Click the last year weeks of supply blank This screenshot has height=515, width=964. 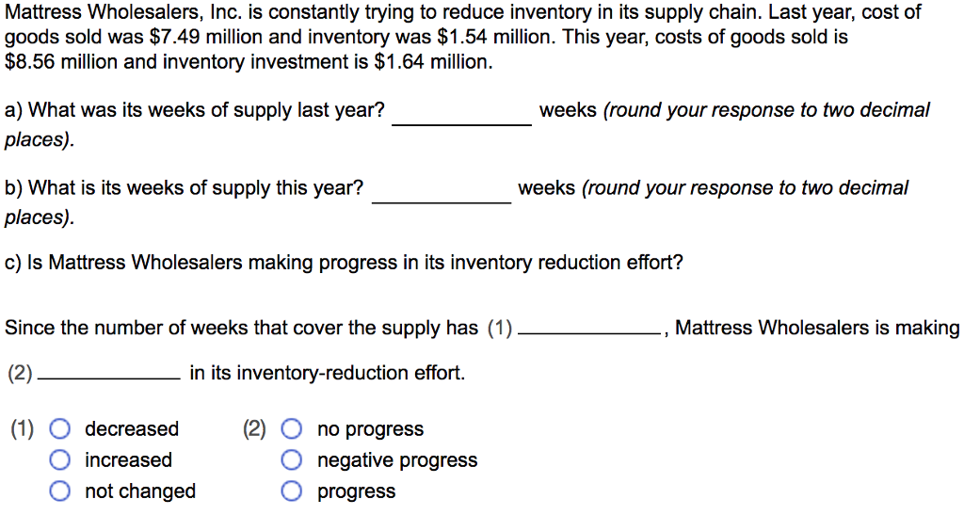[461, 114]
